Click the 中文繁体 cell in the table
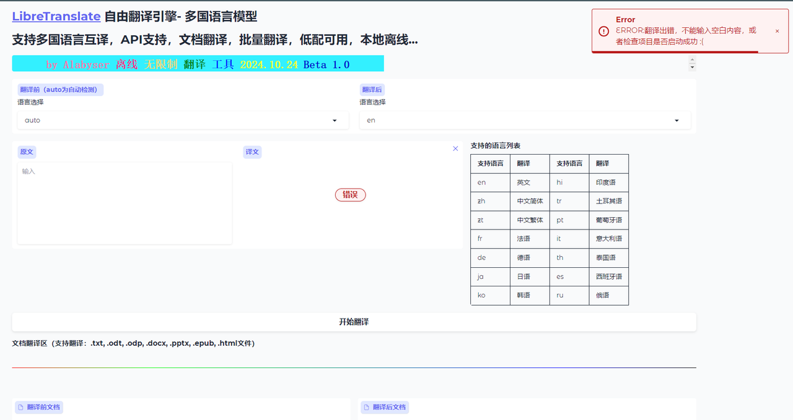Screen dimensions: 793x420 (x=530, y=220)
